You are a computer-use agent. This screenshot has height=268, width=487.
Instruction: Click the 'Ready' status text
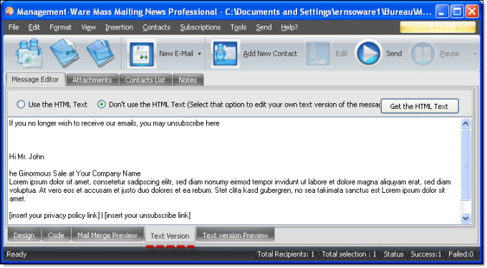[x=16, y=254]
